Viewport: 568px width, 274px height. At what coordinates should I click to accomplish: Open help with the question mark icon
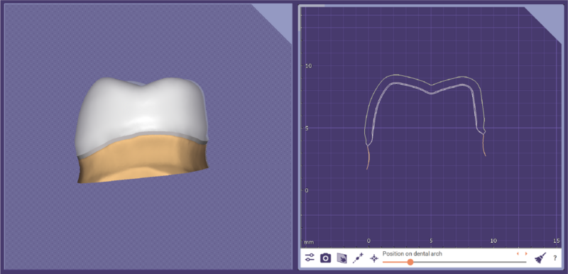click(x=555, y=258)
